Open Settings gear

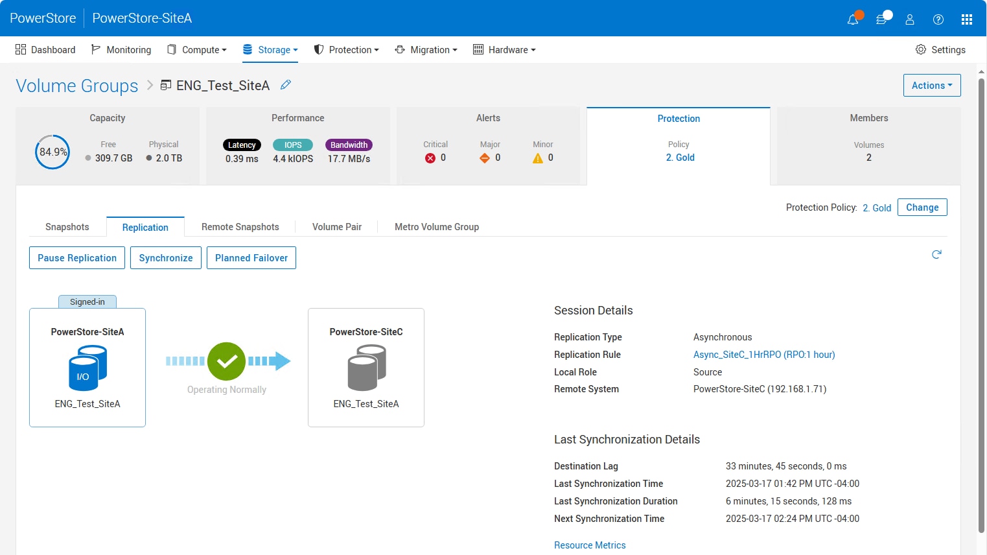pos(940,50)
